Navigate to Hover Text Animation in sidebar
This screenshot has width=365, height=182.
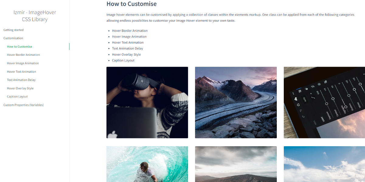22,72
